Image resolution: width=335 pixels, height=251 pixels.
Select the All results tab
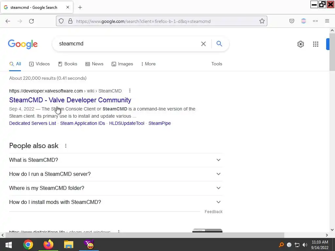pyautogui.click(x=15, y=64)
